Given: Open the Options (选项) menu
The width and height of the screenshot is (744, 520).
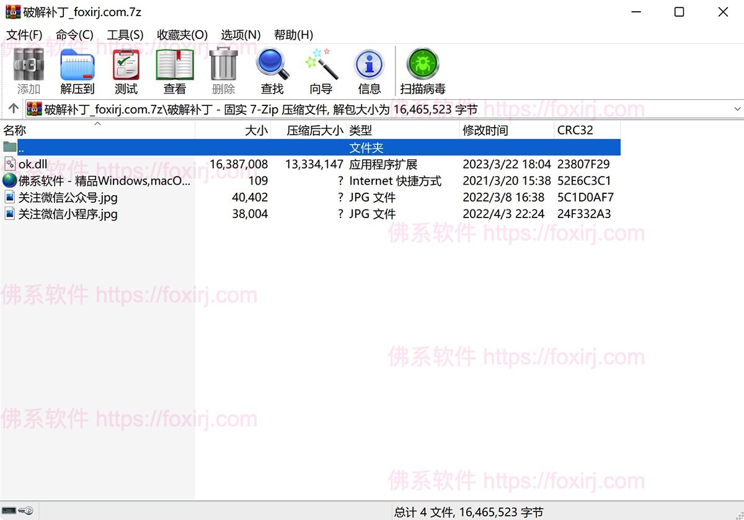Looking at the screenshot, I should [x=241, y=35].
